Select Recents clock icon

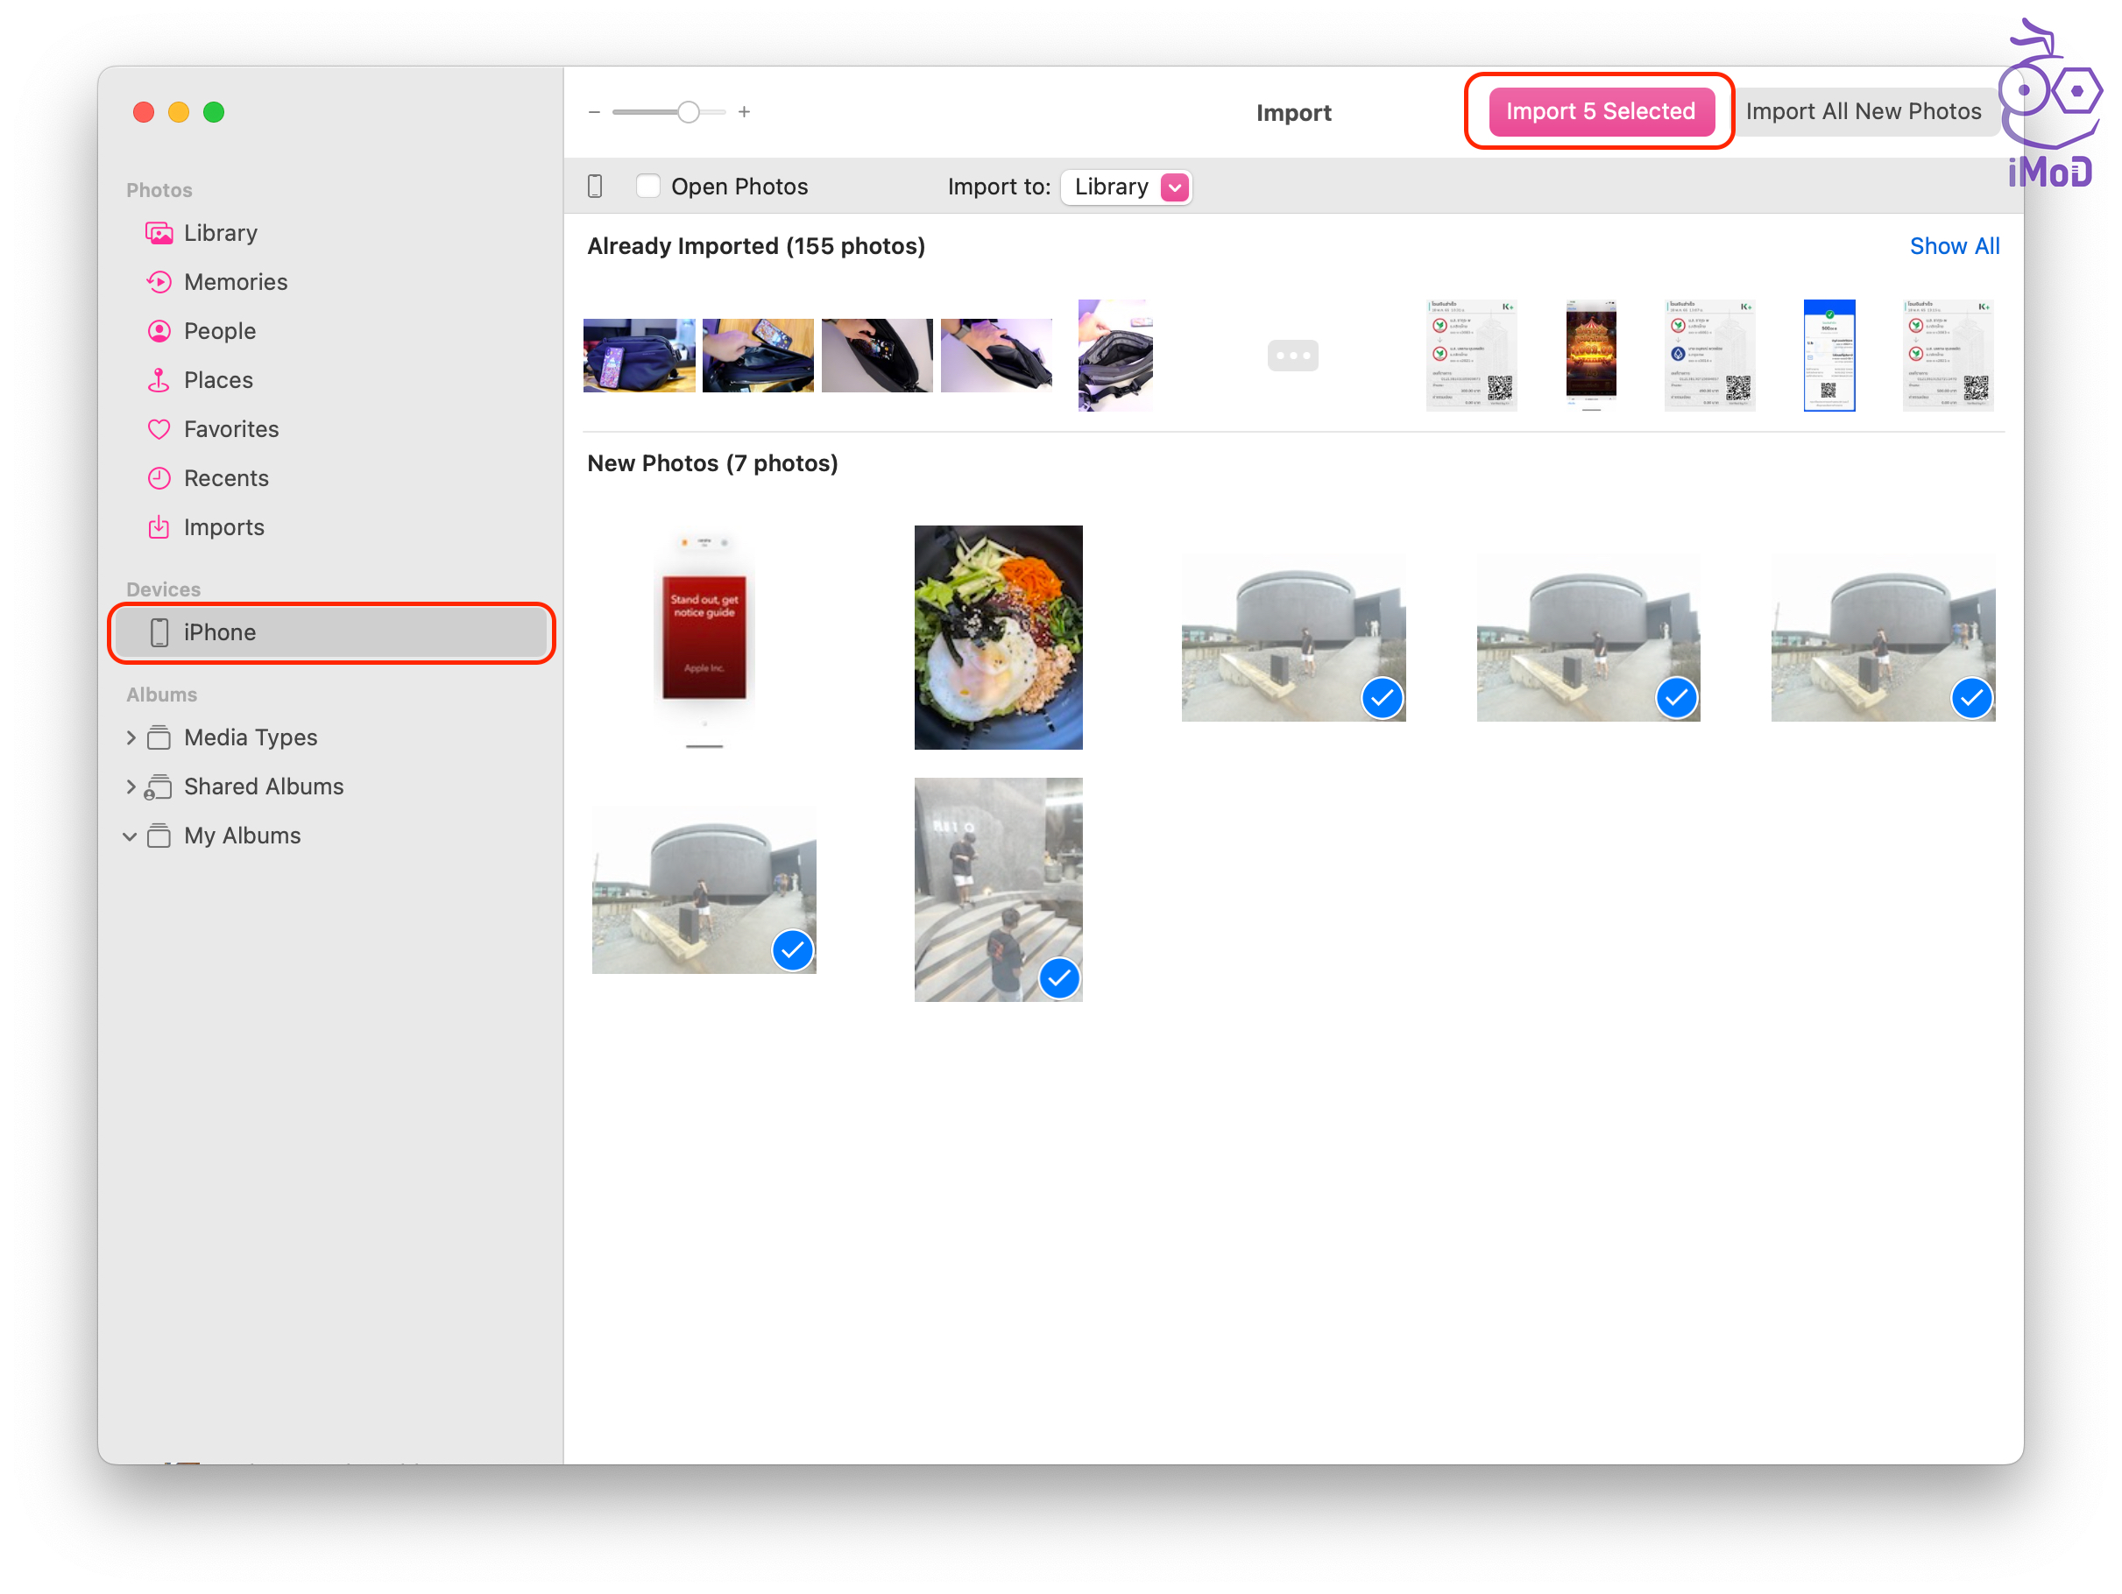point(159,477)
